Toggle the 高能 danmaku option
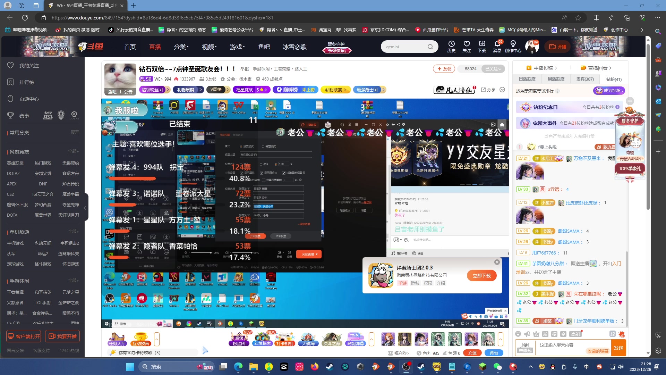This screenshot has height=375, width=666. [x=575, y=334]
